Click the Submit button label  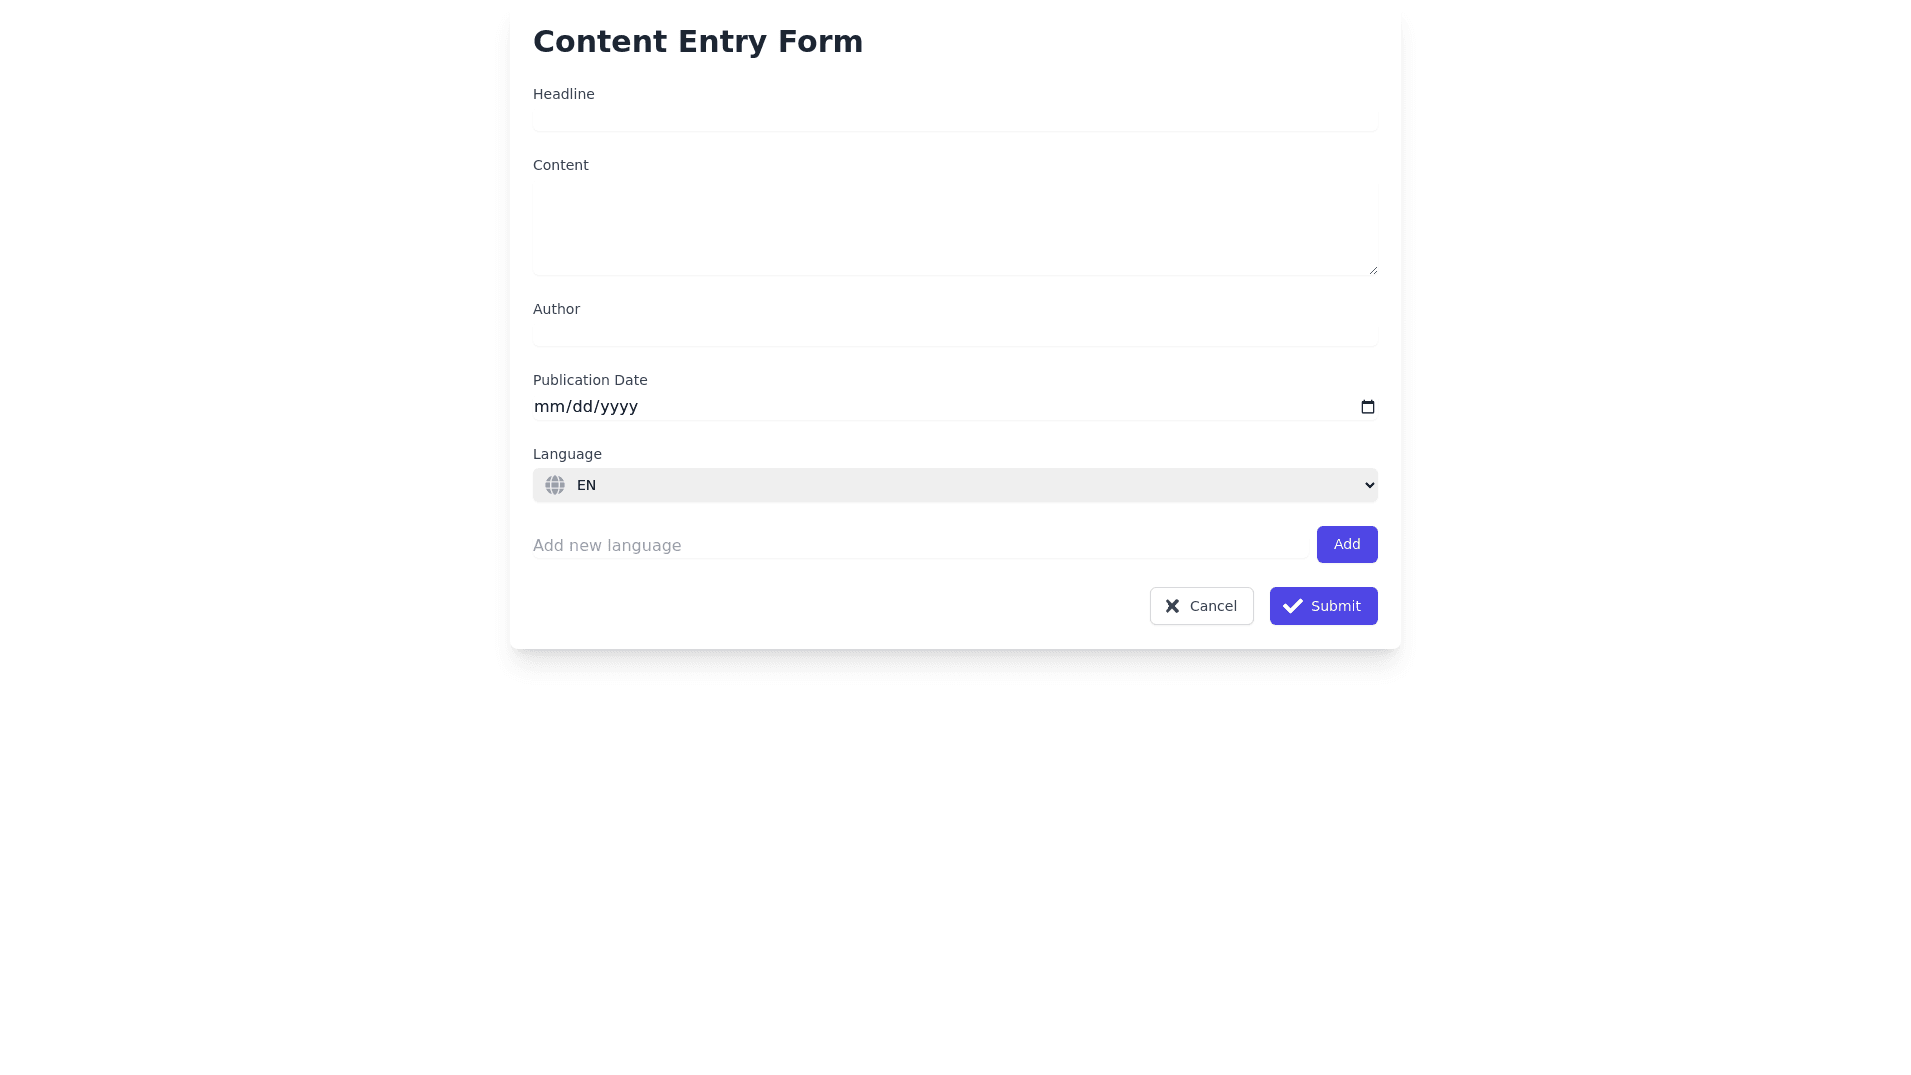1335,606
